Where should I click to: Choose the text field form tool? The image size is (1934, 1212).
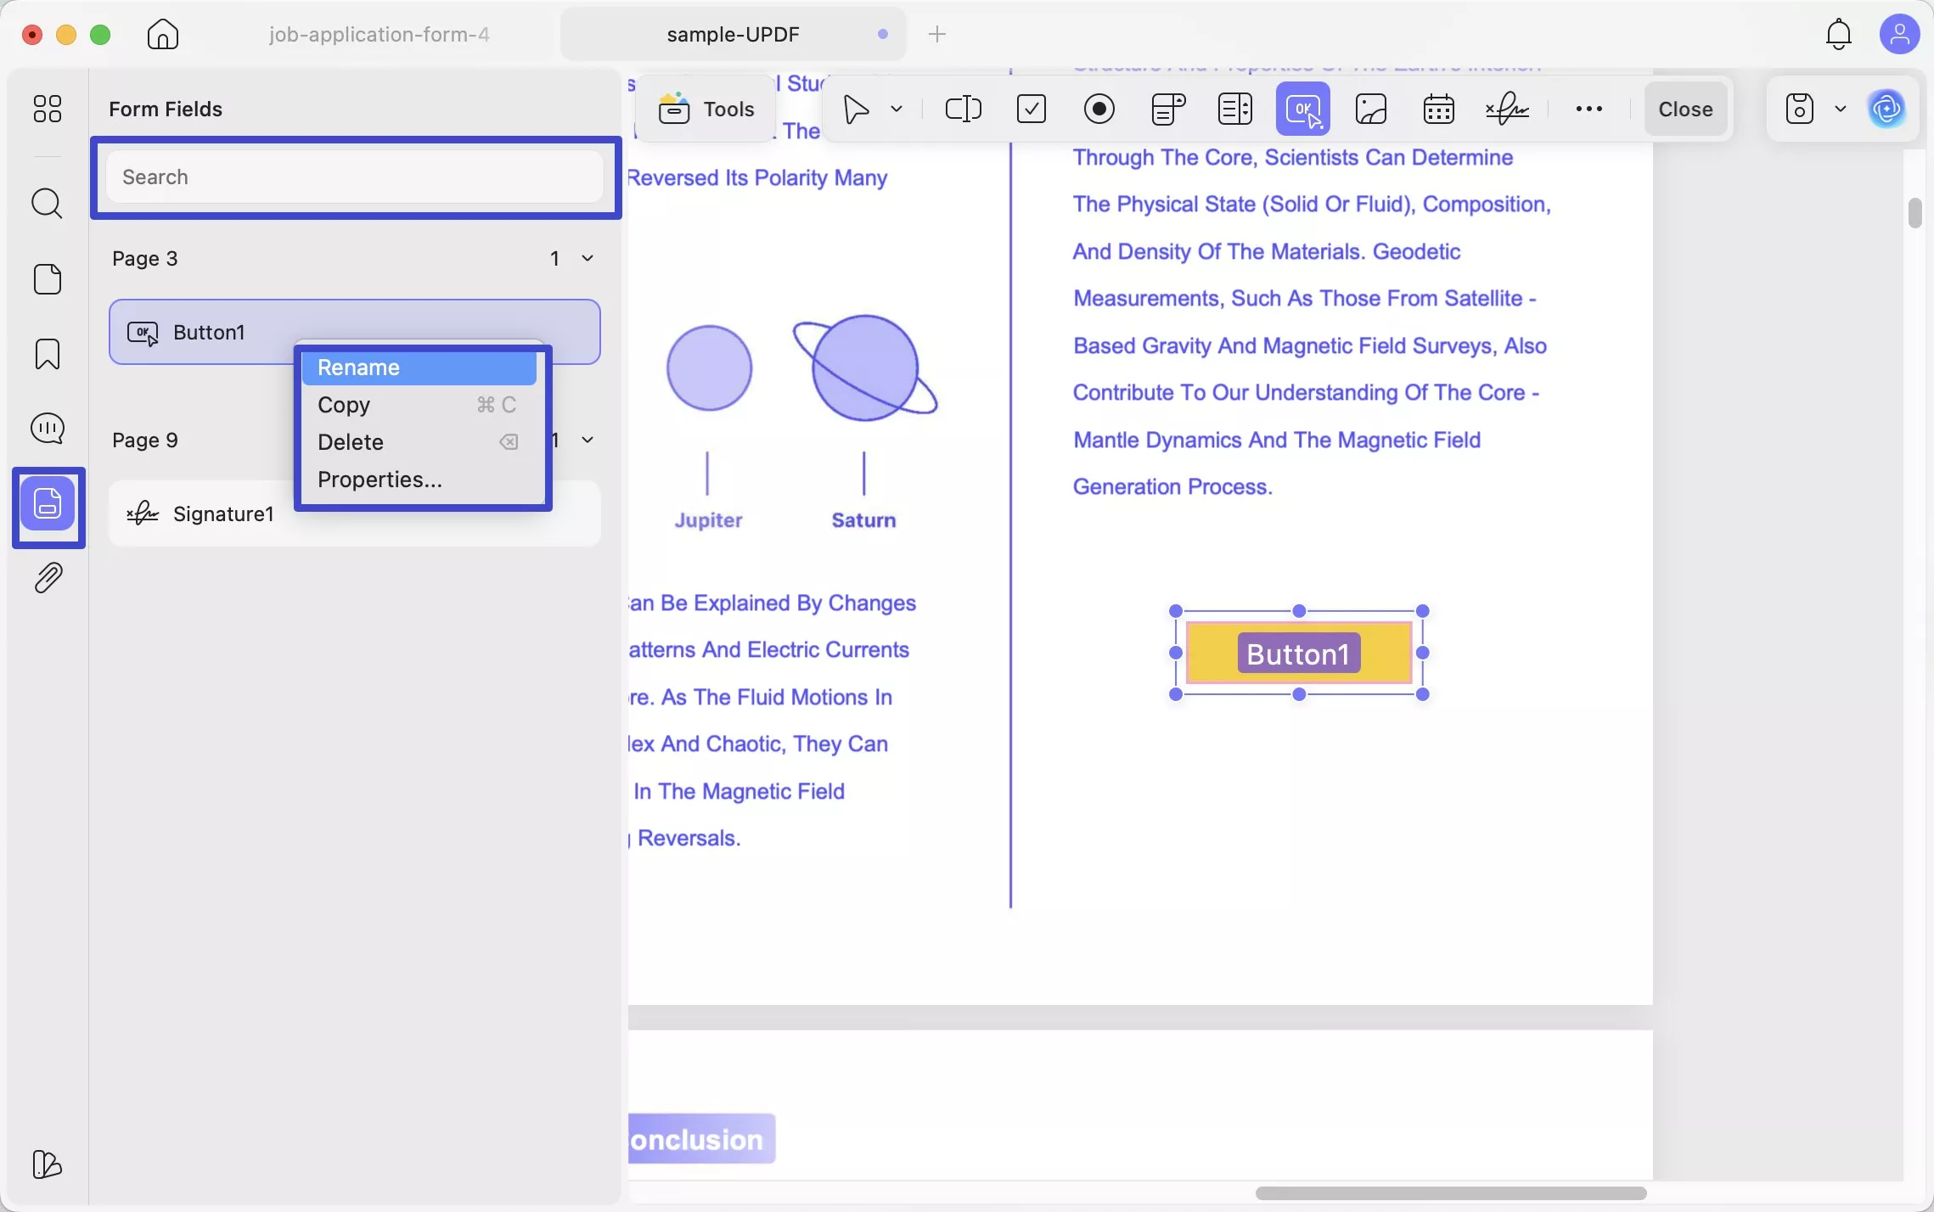(x=963, y=109)
